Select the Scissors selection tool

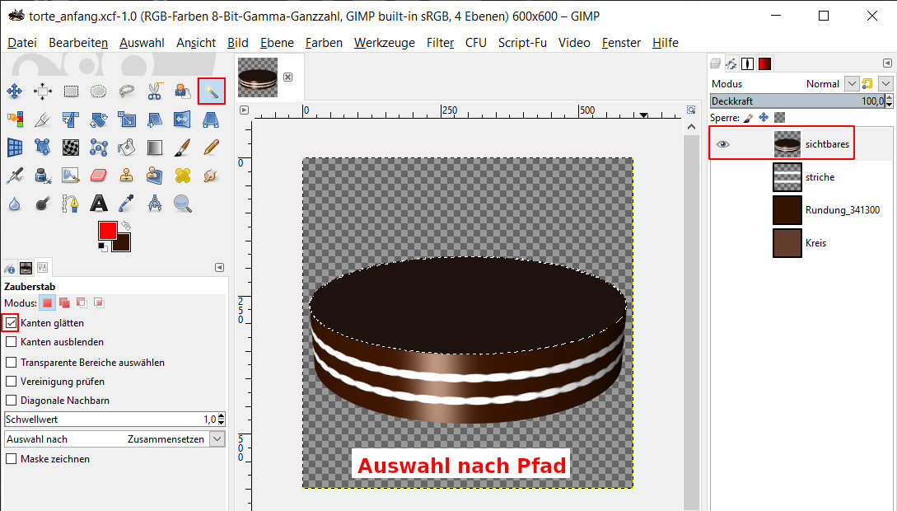(155, 91)
